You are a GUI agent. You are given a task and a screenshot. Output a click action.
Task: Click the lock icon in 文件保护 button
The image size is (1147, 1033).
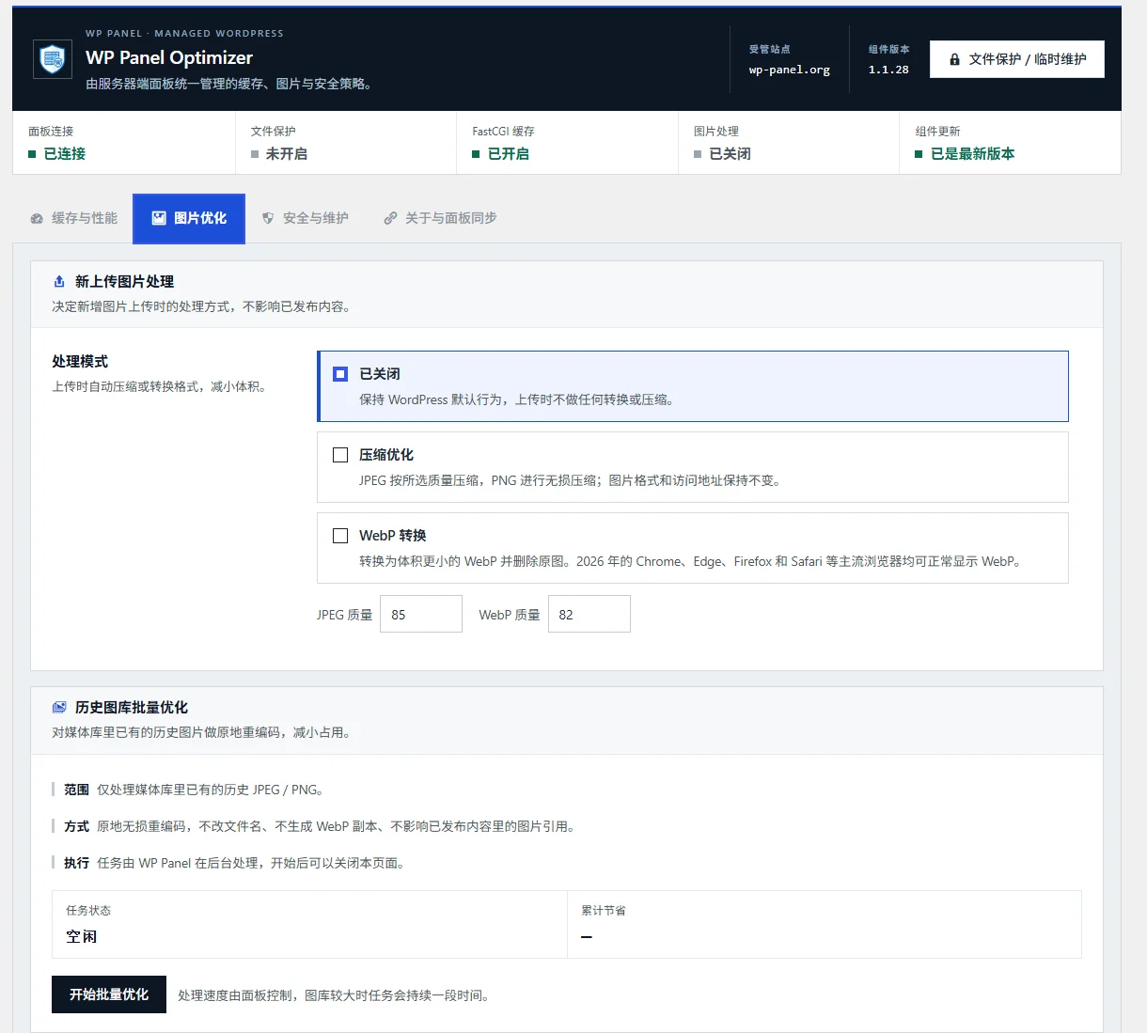(x=954, y=59)
